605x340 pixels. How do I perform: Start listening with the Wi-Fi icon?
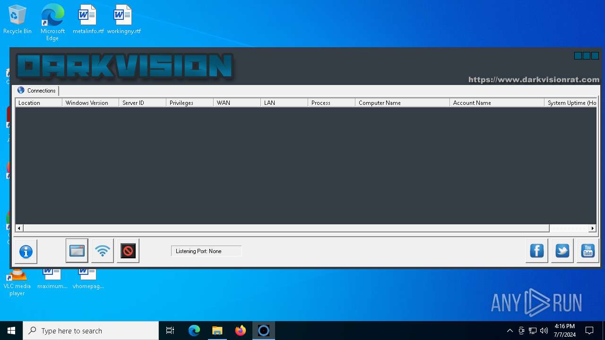point(103,251)
